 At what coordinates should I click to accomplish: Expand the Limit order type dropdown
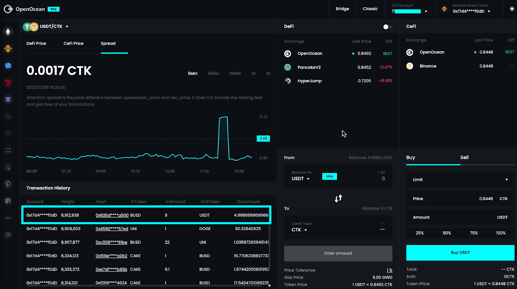pyautogui.click(x=460, y=180)
